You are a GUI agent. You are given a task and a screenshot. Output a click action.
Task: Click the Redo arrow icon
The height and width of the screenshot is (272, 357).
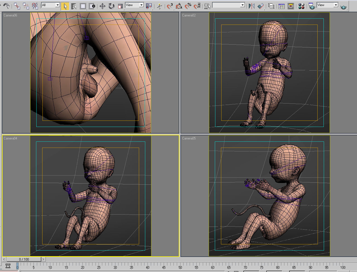tap(6, 6)
